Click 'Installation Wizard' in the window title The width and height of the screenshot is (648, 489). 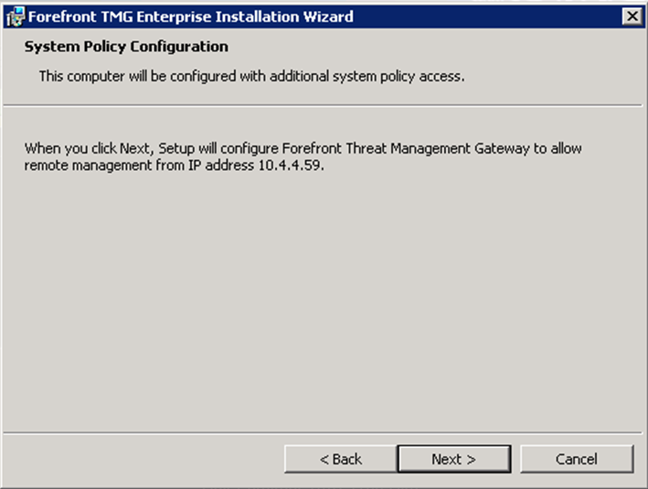[292, 16]
